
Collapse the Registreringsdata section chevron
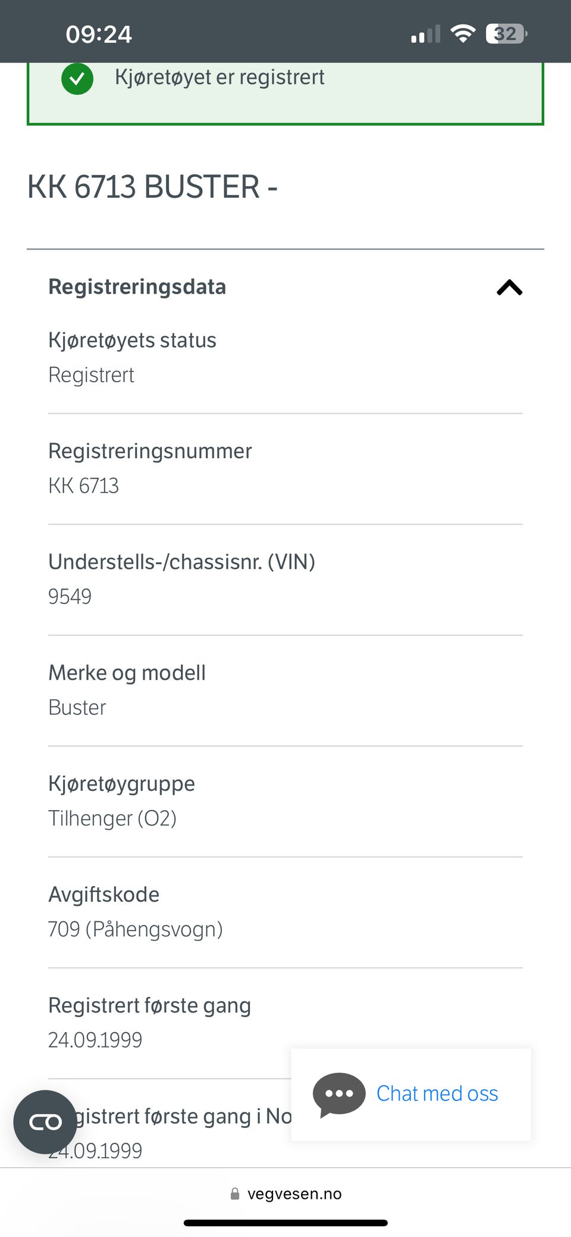point(509,288)
